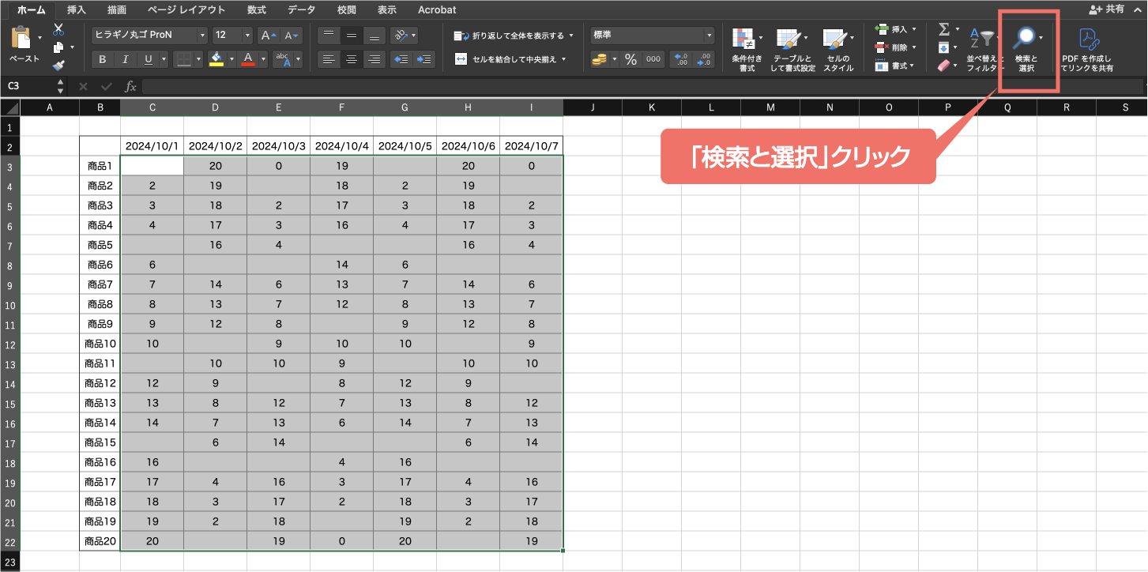Align cell text right
The image size is (1148, 572).
(375, 59)
